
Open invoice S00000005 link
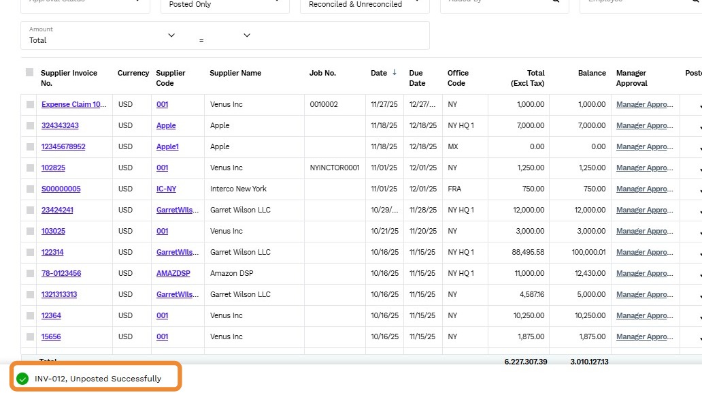[x=61, y=189]
